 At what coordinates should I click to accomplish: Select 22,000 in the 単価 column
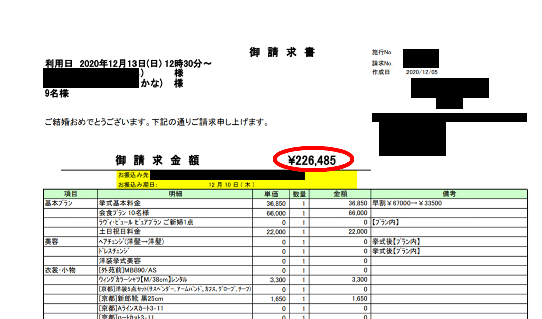click(x=276, y=232)
